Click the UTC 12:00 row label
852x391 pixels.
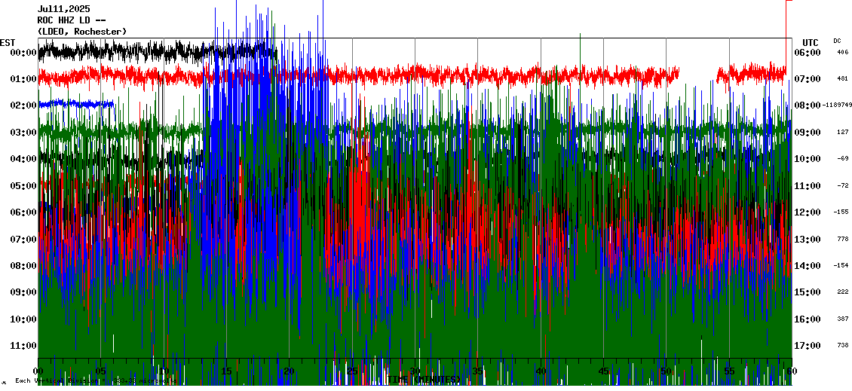click(808, 212)
